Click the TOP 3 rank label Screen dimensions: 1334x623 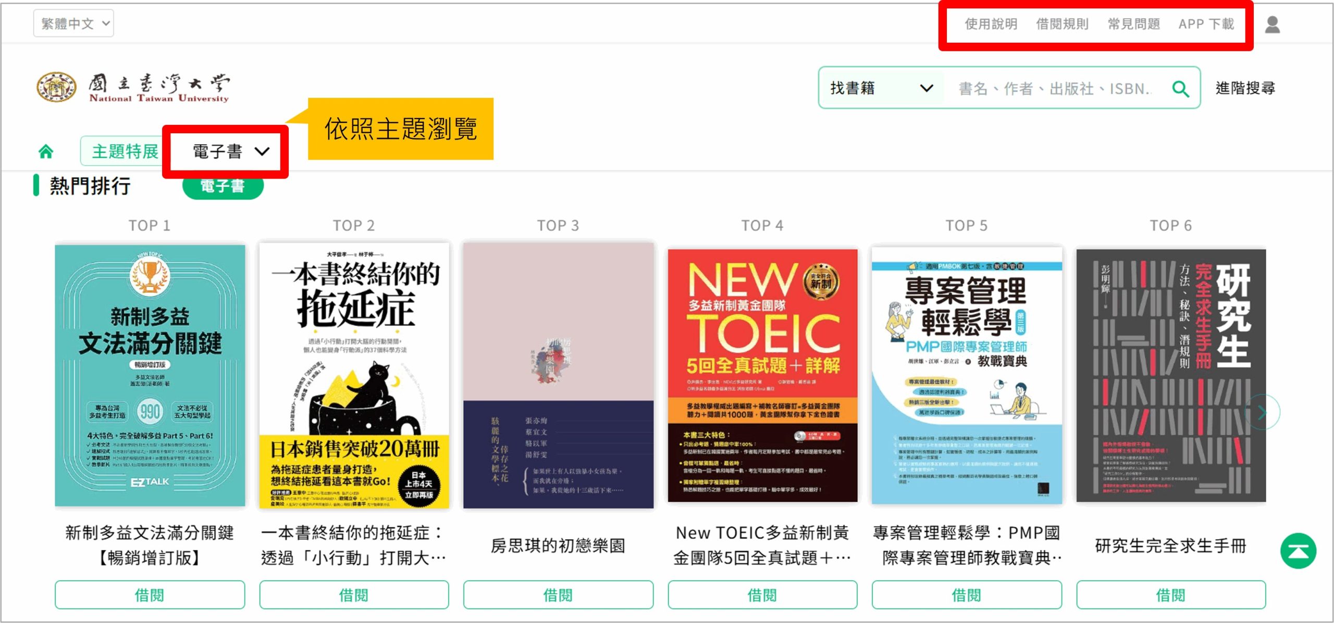558,225
